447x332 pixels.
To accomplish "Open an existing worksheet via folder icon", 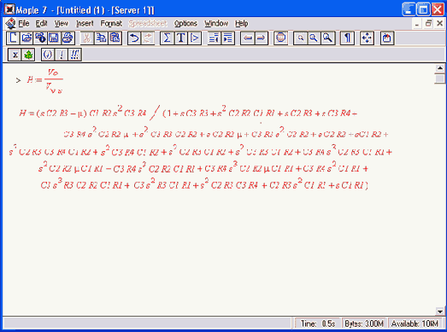I will pos(26,38).
